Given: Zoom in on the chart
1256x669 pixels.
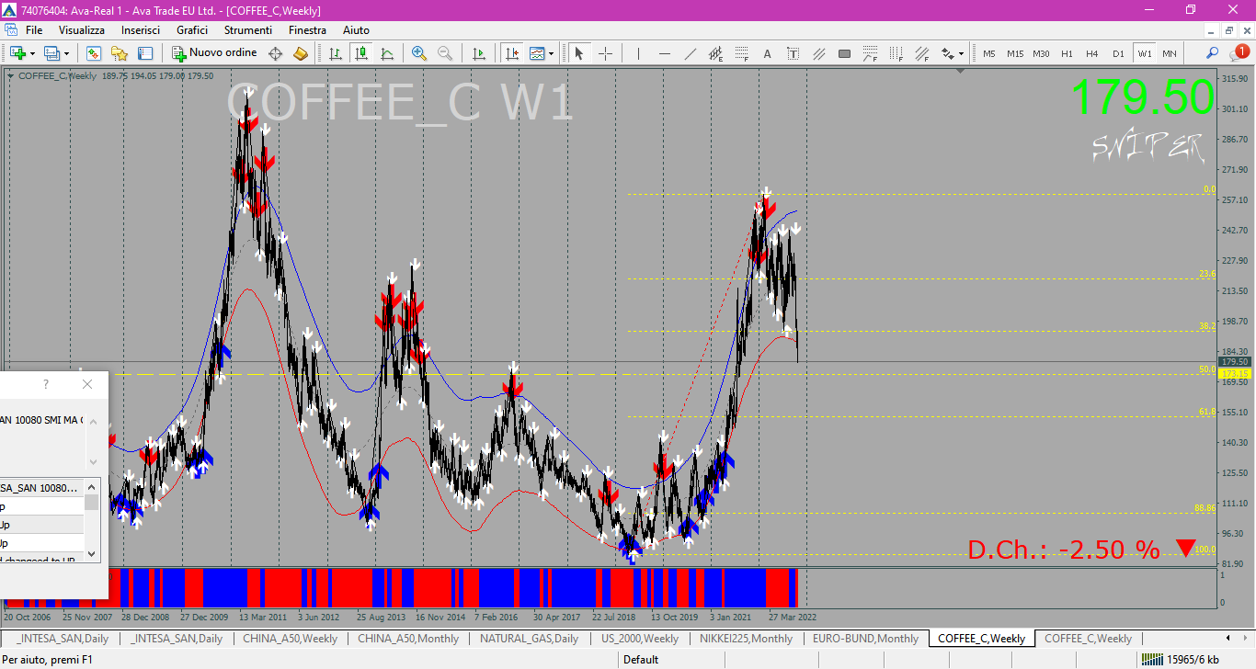Looking at the screenshot, I should pyautogui.click(x=419, y=53).
